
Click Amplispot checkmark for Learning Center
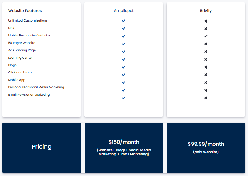124,59
